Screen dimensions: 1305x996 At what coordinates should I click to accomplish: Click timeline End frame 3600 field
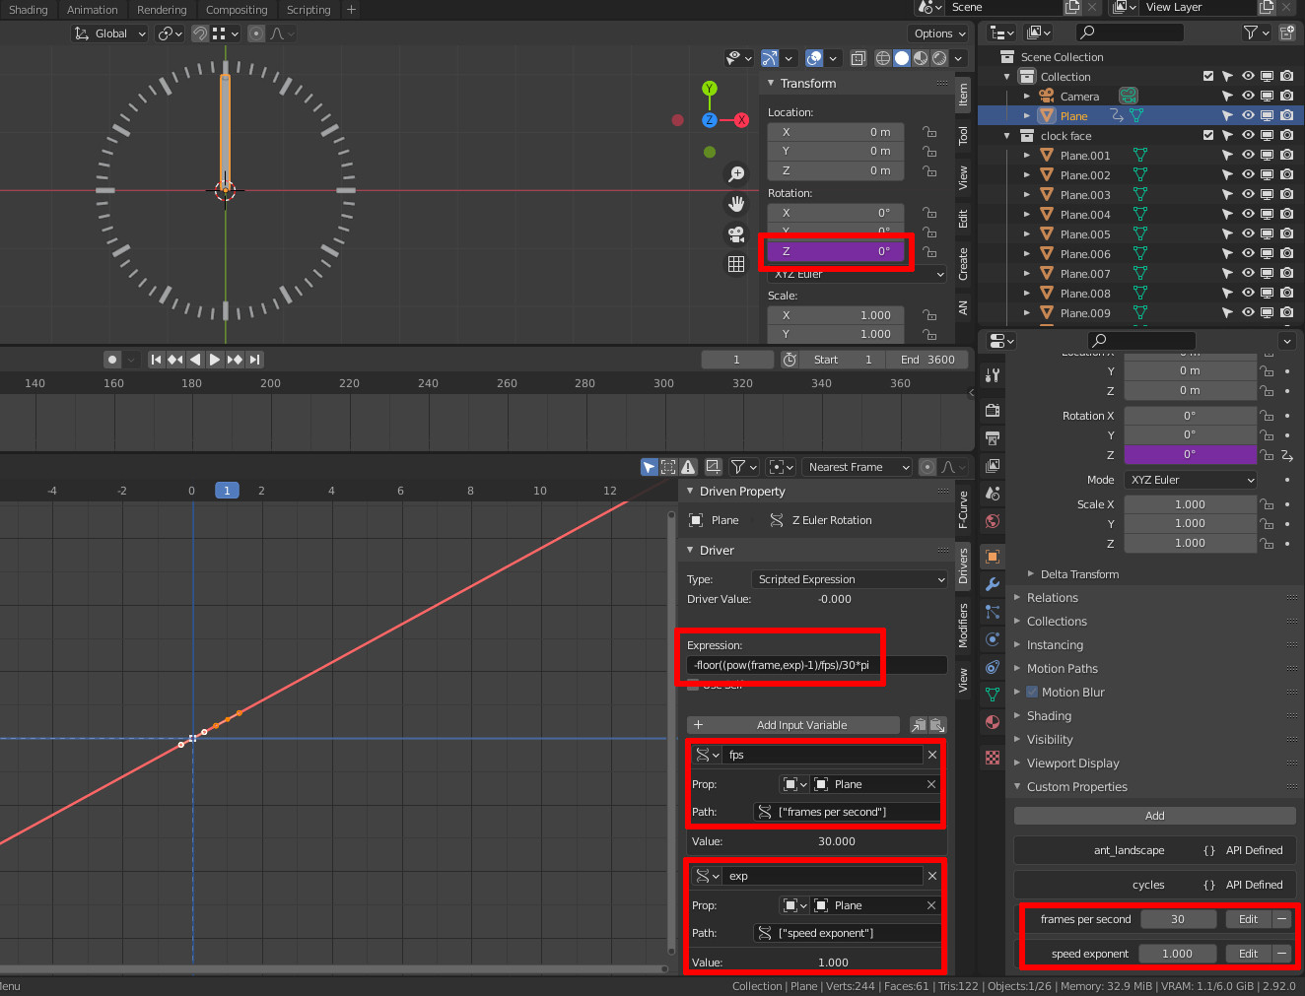click(x=927, y=360)
